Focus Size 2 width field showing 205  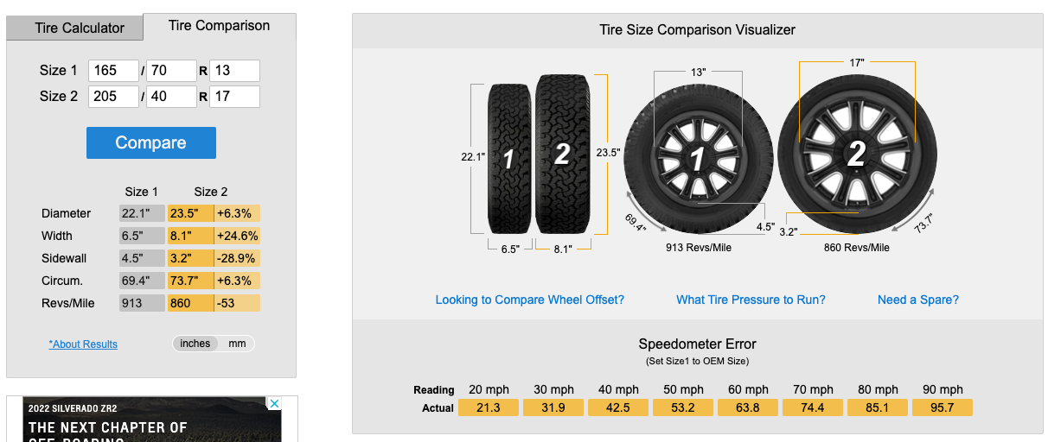112,96
